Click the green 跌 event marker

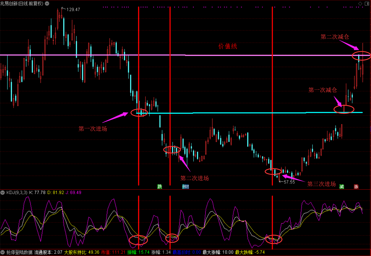click(x=160, y=187)
